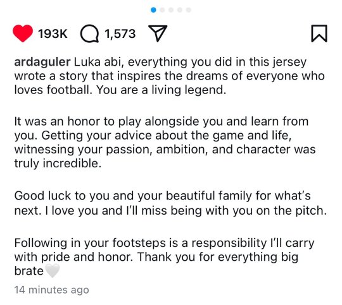342x305 pixels.
Task: Jump to fifth carousel dot
Action: tap(189, 10)
